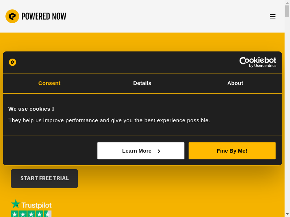This screenshot has height=217, width=290.
Task: Click the green Trustpilot star logo
Action: coord(16,204)
